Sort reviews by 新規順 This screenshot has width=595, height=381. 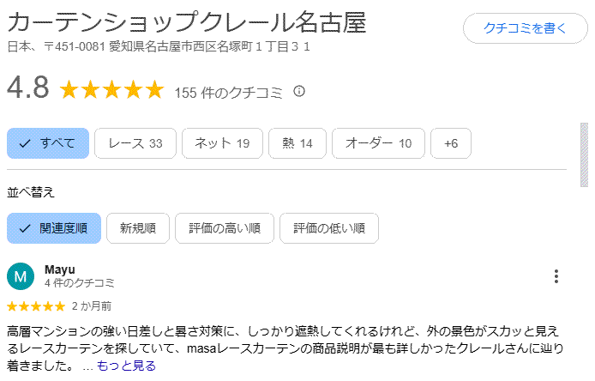138,228
